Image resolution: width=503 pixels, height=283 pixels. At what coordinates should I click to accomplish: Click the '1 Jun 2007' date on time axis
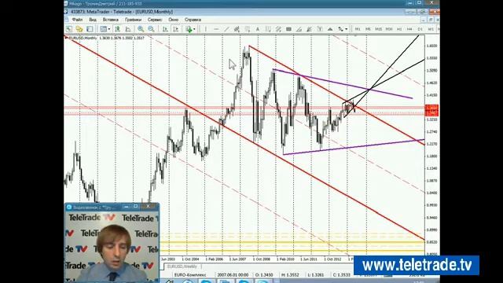tap(237, 259)
